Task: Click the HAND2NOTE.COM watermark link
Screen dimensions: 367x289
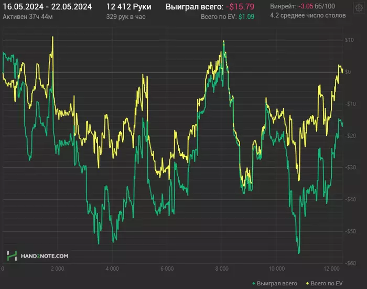Action: 45,256
